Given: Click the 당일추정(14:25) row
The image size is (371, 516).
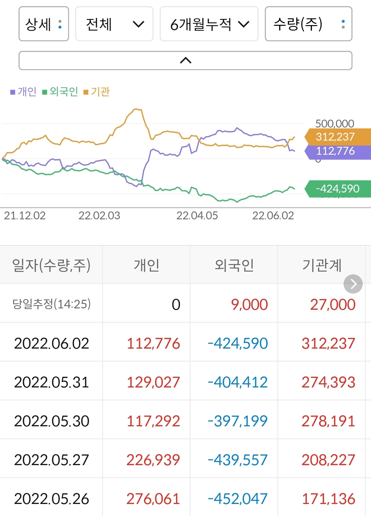Looking at the screenshot, I should (x=52, y=304).
